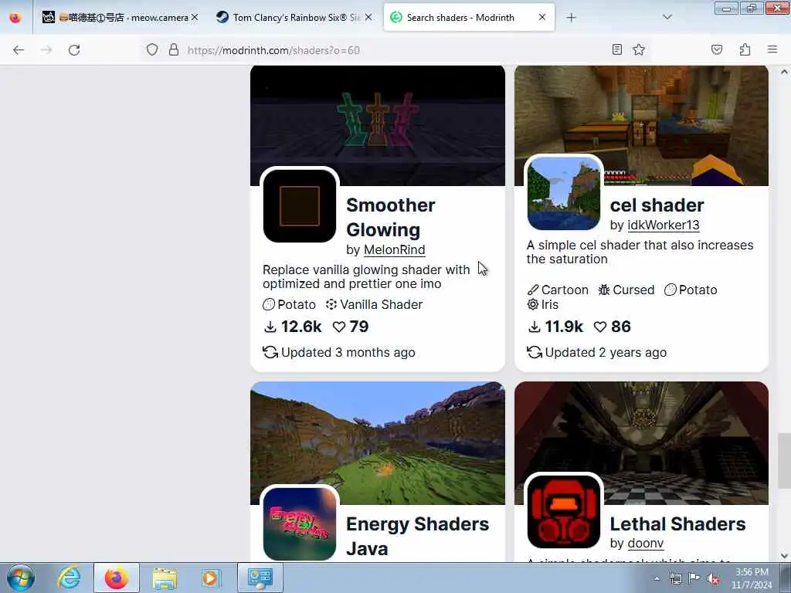Click the Vanilla Shader tag on Smoother Glowing
The image size is (791, 593).
(x=375, y=304)
